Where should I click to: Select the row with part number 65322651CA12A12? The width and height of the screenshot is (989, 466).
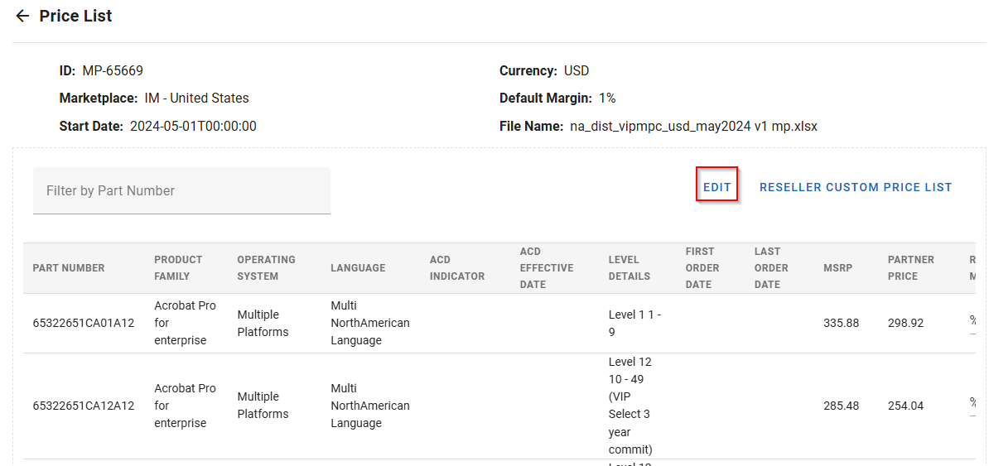[83, 406]
